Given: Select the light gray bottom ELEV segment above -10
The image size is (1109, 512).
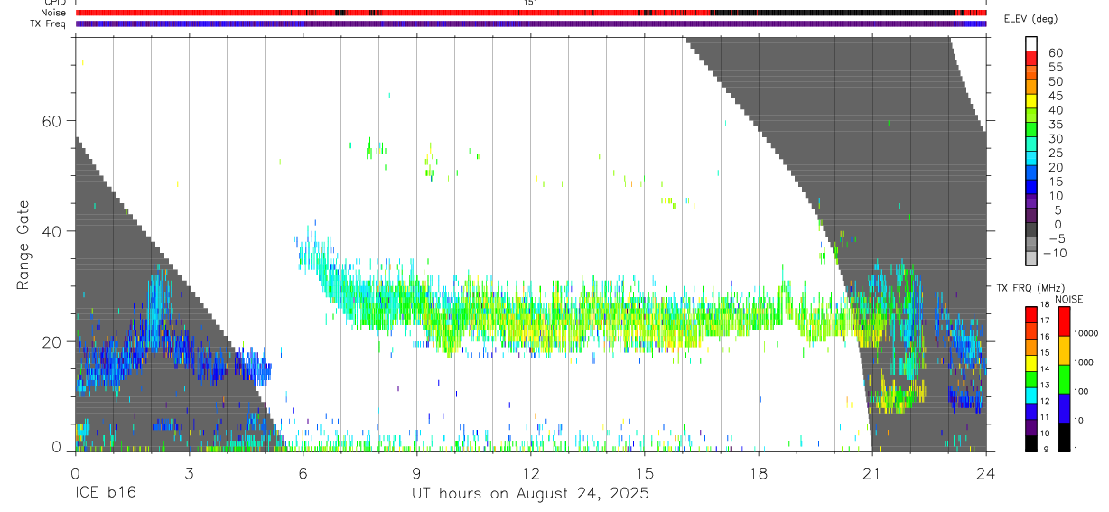Looking at the screenshot, I should [x=1032, y=258].
